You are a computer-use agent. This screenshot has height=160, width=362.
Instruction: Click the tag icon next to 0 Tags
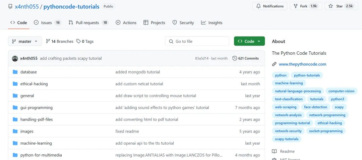point(78,41)
